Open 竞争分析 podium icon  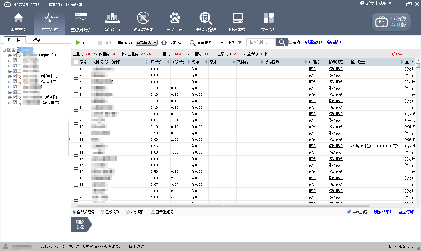[112, 18]
